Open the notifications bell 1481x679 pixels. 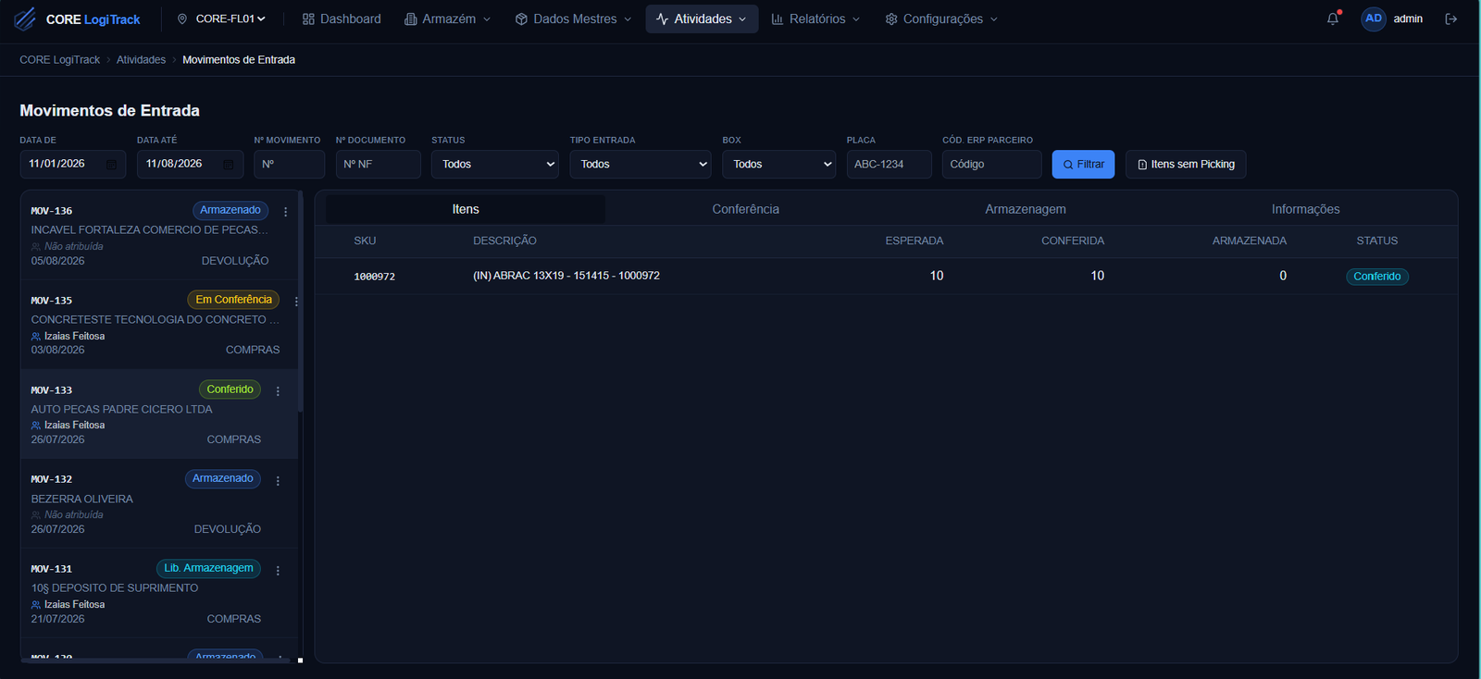point(1333,19)
